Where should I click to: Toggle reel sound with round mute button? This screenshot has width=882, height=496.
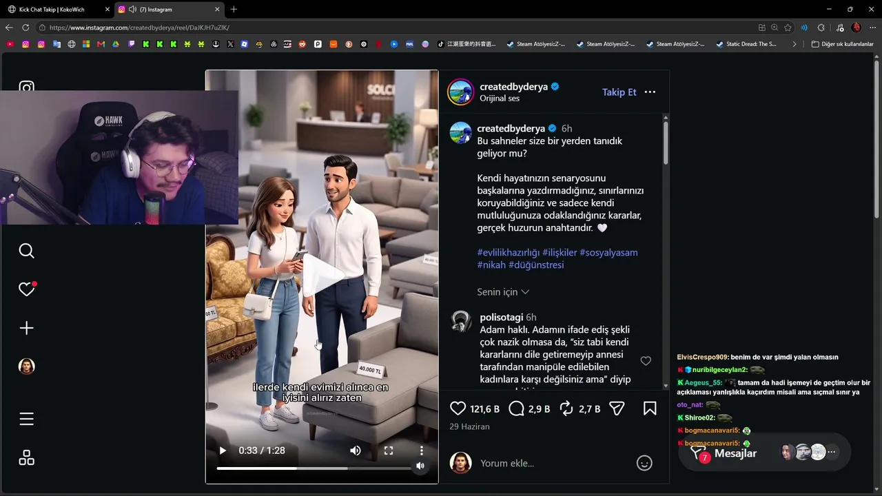[x=420, y=466]
